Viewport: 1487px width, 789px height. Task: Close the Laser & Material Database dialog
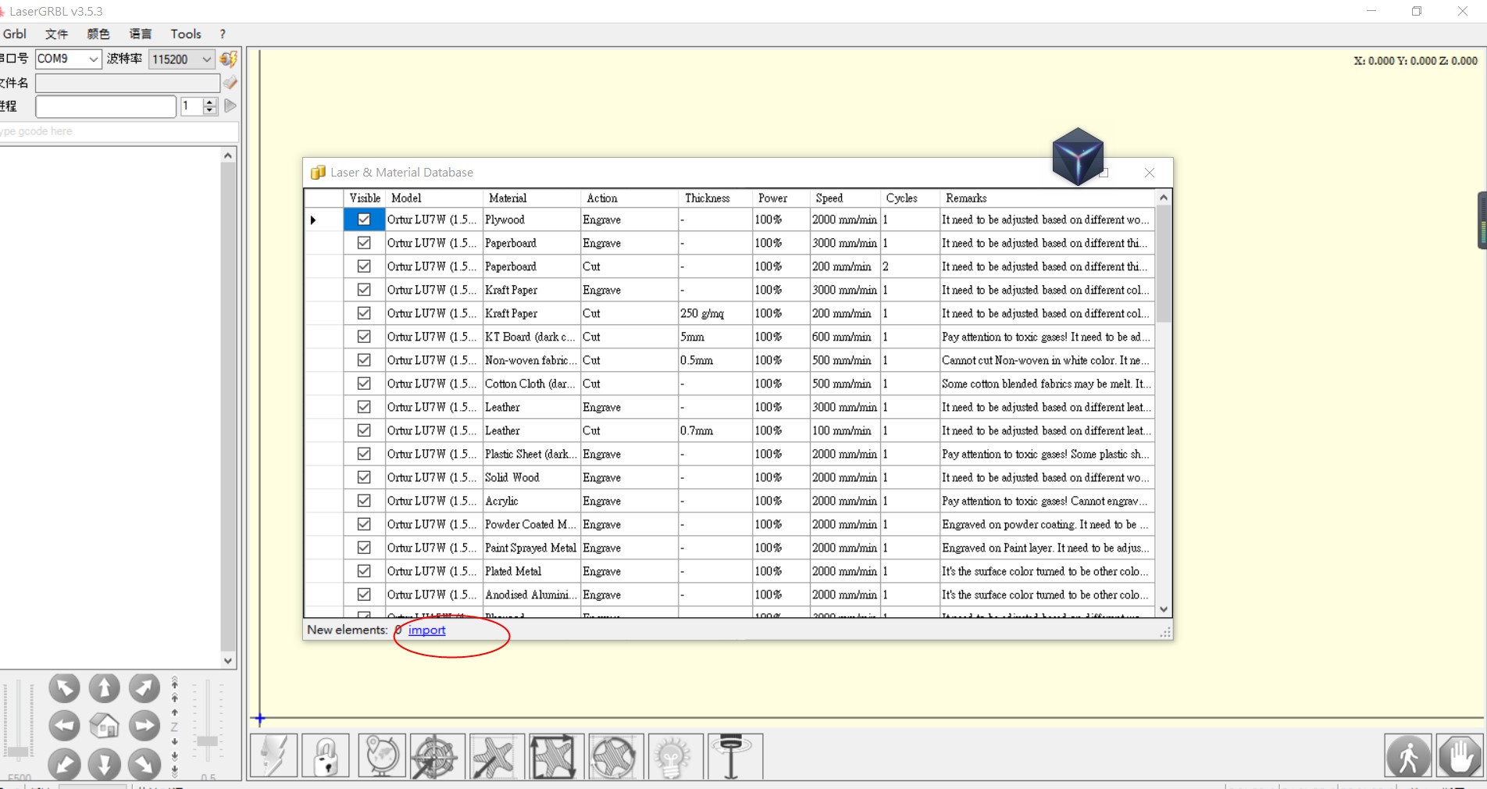coord(1150,173)
